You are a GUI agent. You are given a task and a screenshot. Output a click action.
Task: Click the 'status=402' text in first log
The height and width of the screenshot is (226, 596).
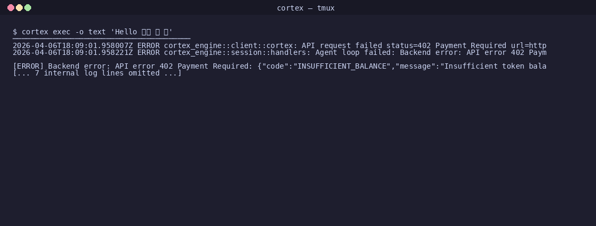(x=408, y=45)
